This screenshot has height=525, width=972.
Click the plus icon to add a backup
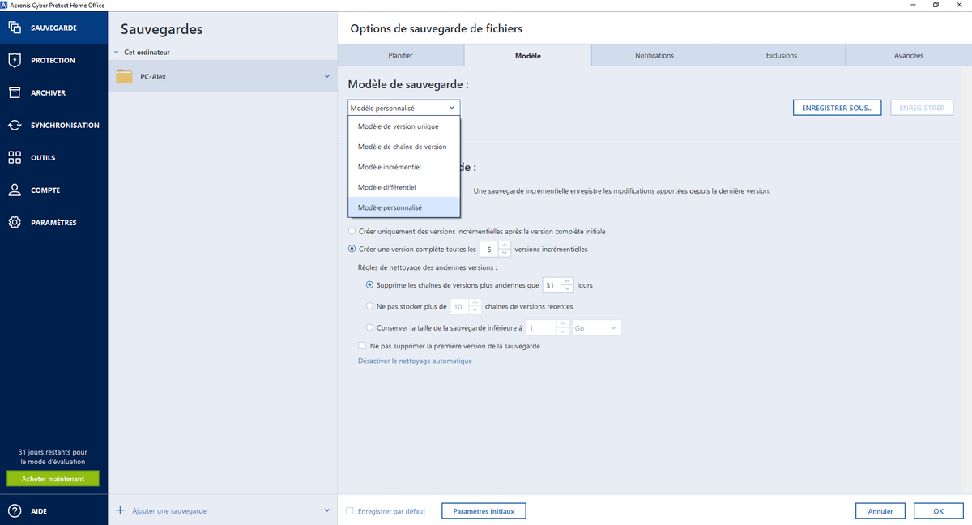(120, 510)
